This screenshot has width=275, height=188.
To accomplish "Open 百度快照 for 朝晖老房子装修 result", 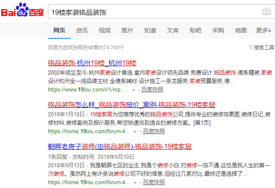I will pos(154,183).
